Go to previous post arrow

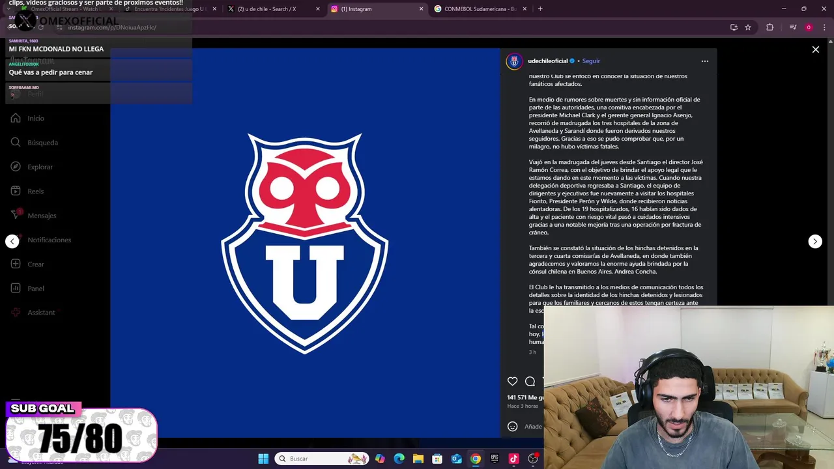12,242
